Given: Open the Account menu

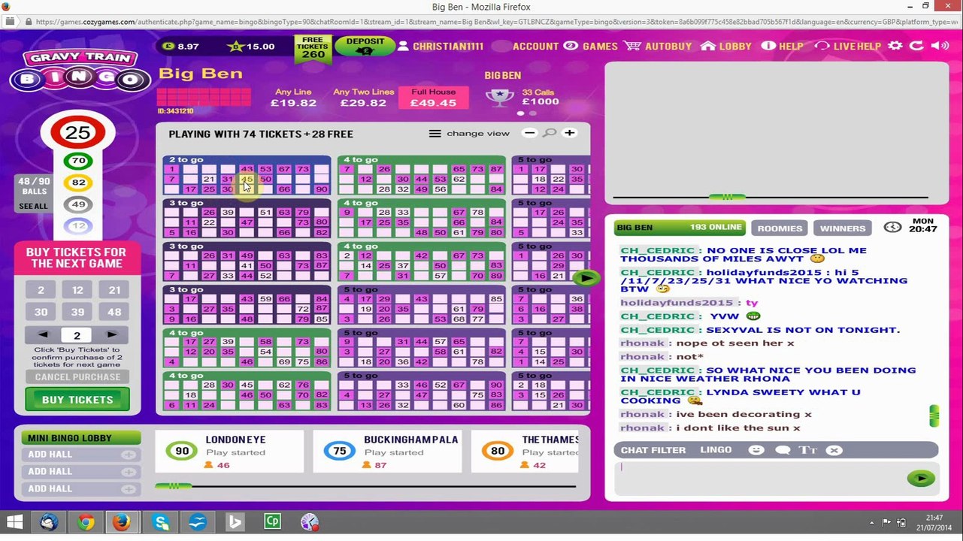Looking at the screenshot, I should [535, 46].
